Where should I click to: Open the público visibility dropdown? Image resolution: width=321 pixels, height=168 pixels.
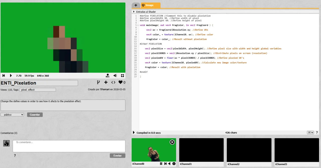12,115
